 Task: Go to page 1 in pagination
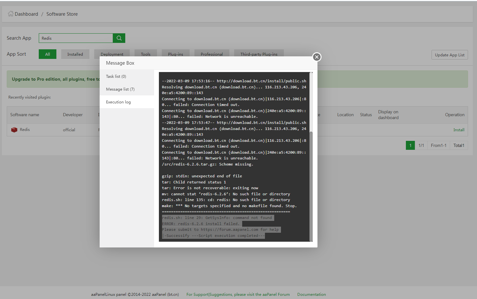coord(410,145)
